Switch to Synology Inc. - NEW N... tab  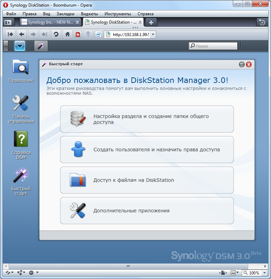point(50,22)
